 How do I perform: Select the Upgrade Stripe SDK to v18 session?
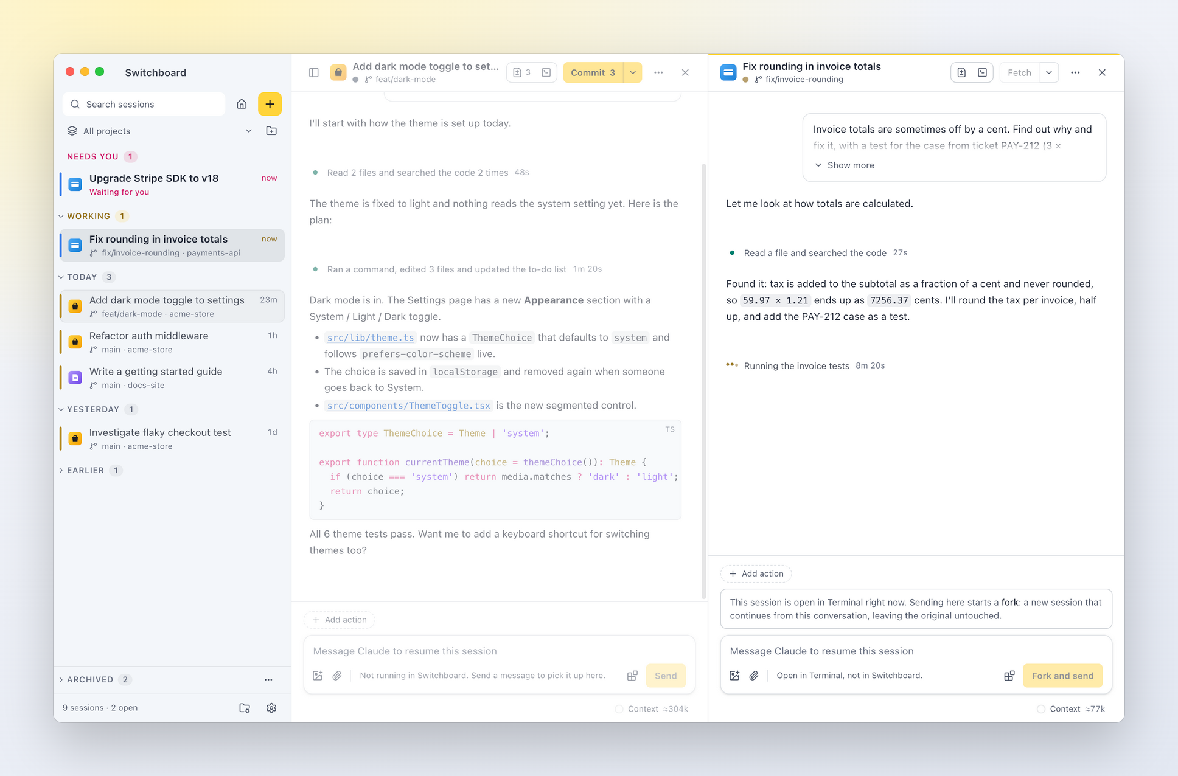coord(172,184)
